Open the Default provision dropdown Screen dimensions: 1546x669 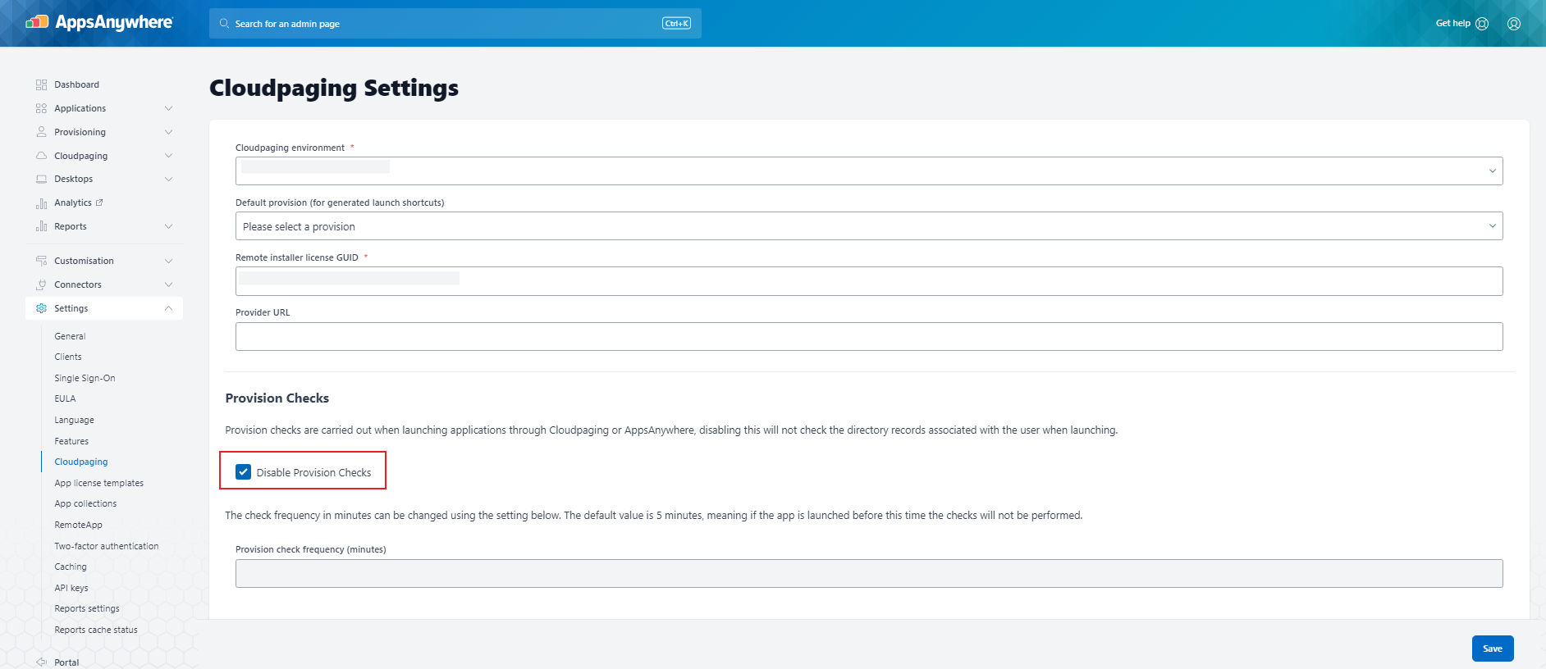868,226
